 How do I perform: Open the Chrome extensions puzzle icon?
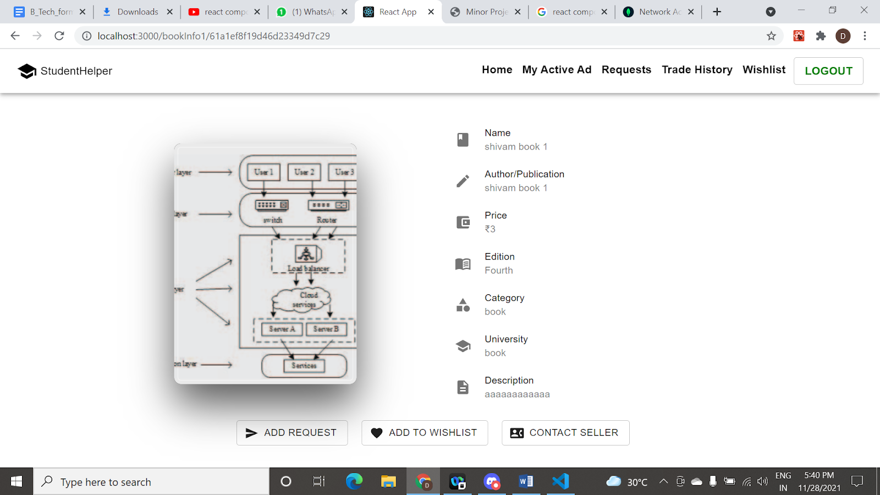(821, 36)
